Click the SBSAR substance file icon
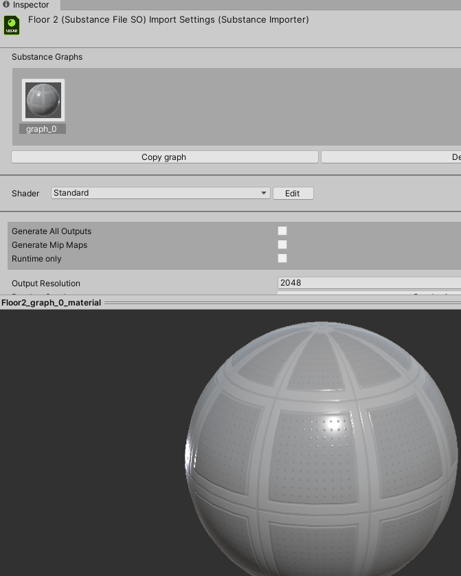The width and height of the screenshot is (461, 576). (x=12, y=25)
